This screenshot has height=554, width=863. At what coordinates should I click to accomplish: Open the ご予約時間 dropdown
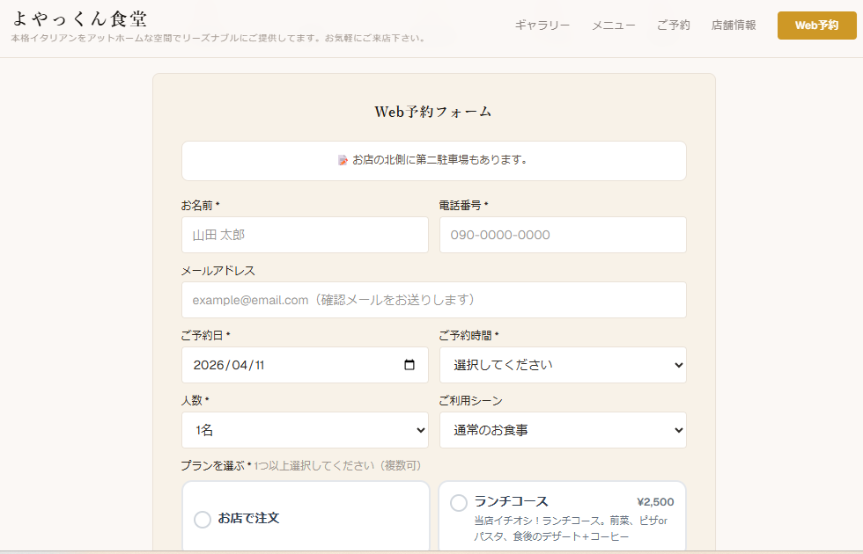click(563, 365)
